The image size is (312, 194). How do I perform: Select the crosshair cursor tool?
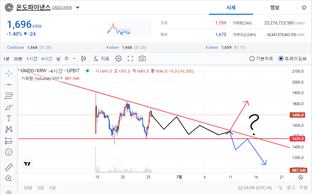pyautogui.click(x=9, y=73)
